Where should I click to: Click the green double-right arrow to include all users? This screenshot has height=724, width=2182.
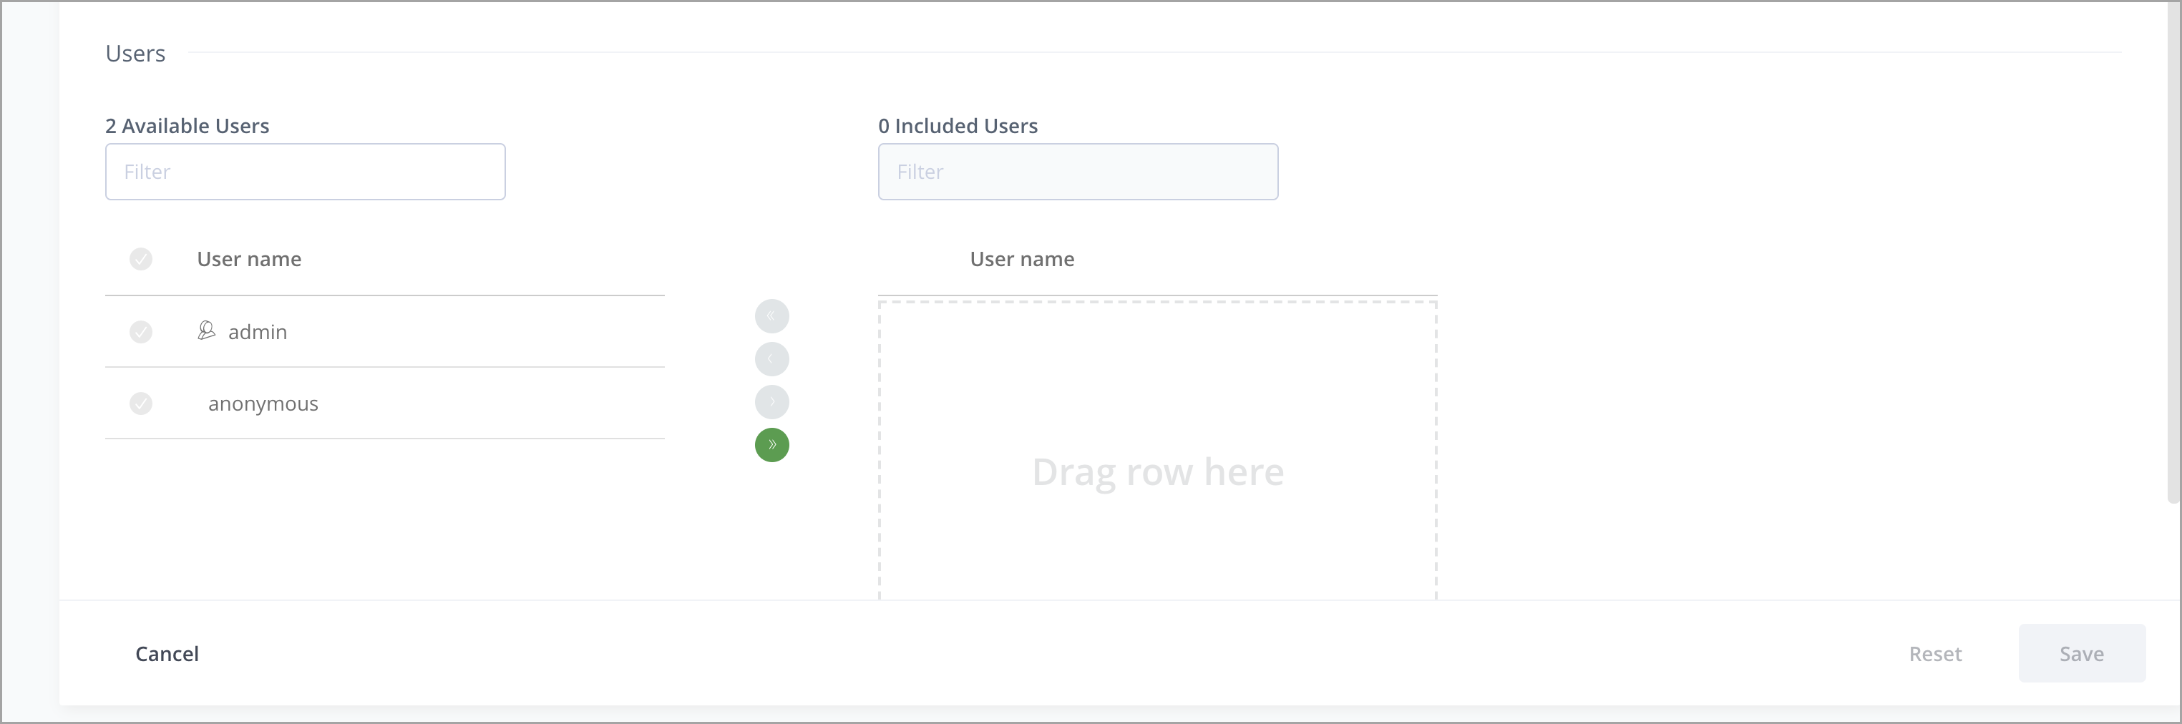coord(771,444)
